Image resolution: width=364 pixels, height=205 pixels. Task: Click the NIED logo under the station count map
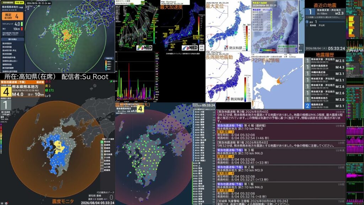145,48
